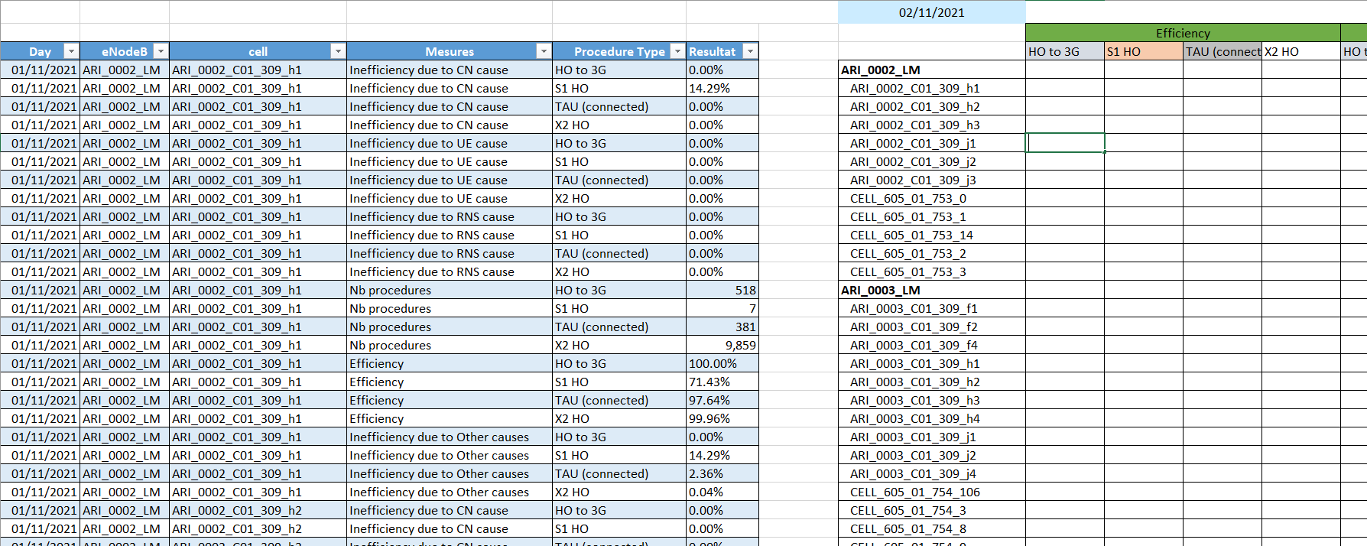Open the Day column filter dropdown
This screenshot has height=546, width=1367.
click(71, 51)
